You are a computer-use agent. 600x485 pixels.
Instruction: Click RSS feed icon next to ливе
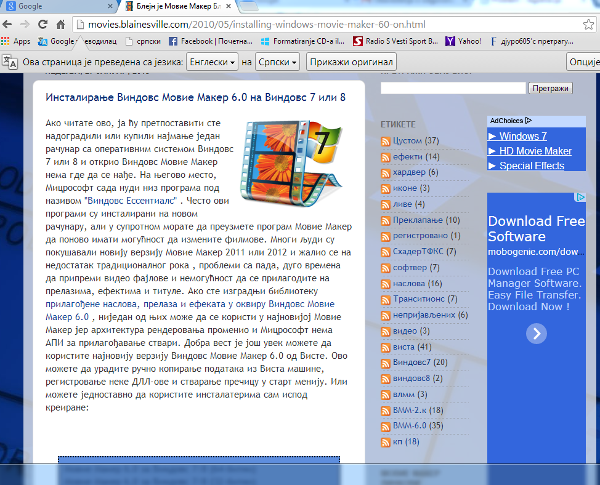point(386,205)
